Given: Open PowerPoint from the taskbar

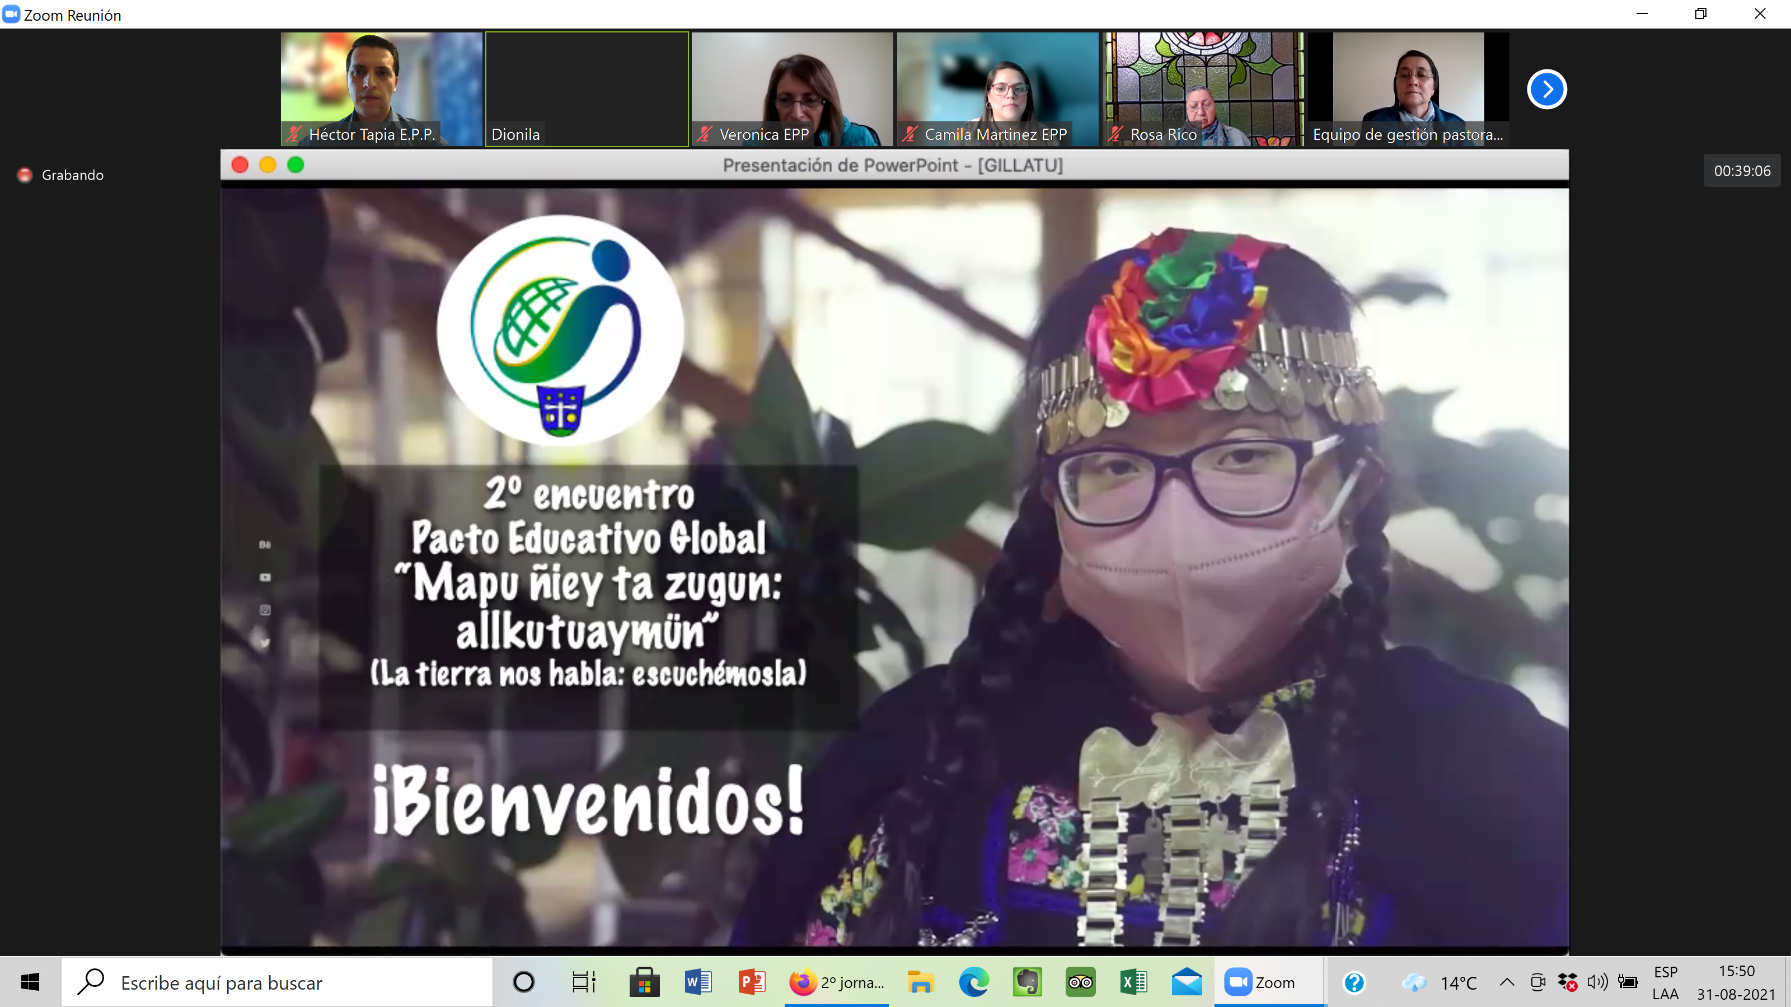Looking at the screenshot, I should pos(752,982).
